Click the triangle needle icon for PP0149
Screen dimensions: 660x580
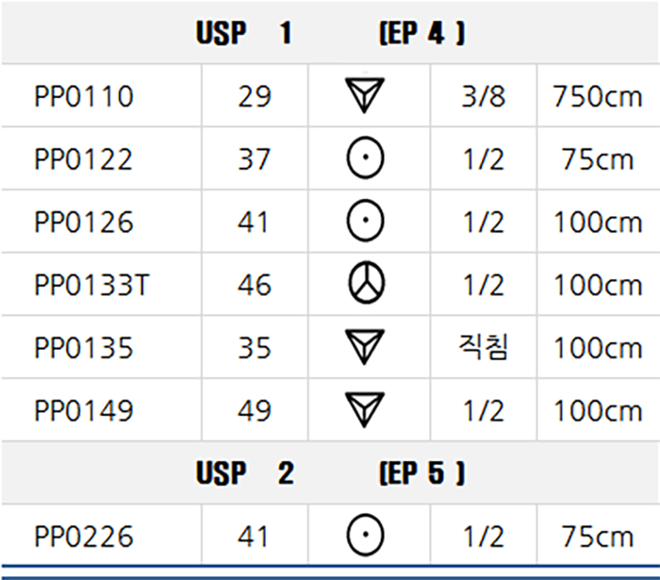point(365,409)
